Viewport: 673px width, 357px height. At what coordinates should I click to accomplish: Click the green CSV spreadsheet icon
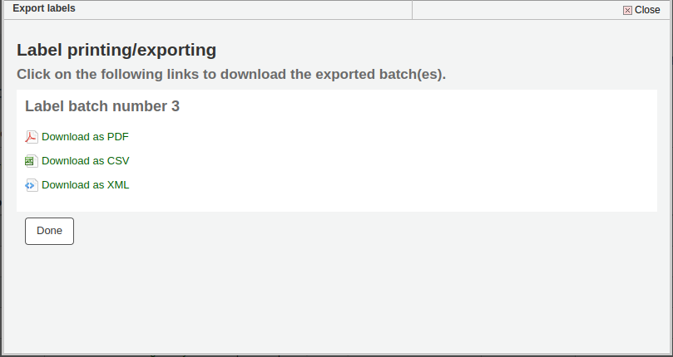(31, 161)
